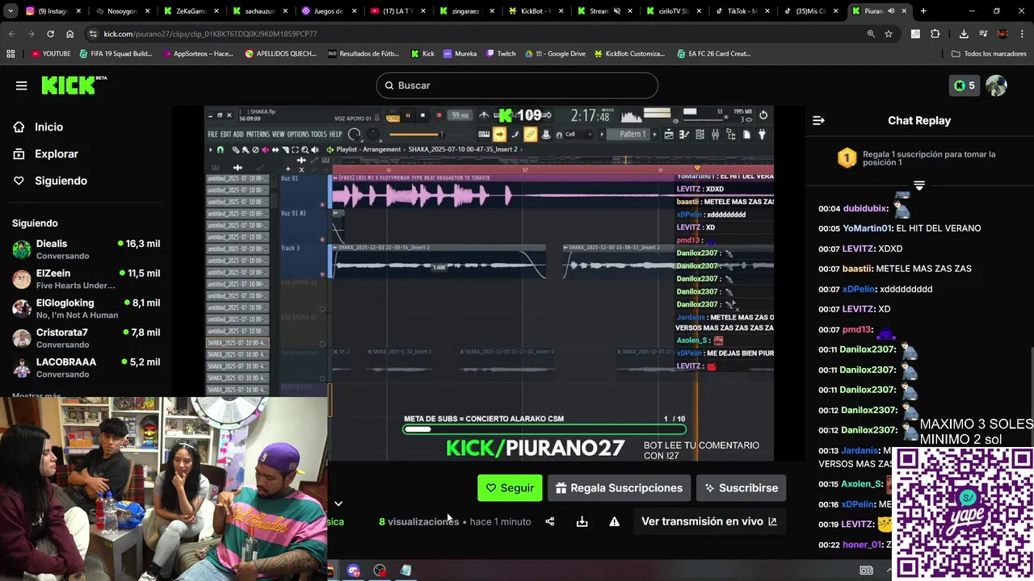
Task: Focus the Buscar search field
Action: pos(517,86)
